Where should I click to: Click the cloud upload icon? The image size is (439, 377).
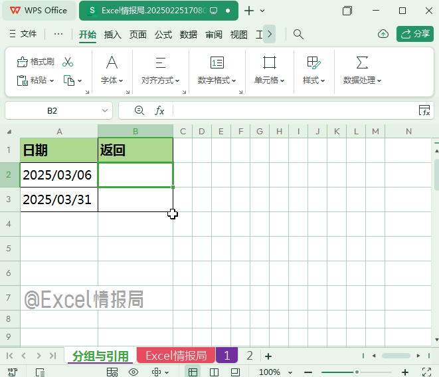383,34
